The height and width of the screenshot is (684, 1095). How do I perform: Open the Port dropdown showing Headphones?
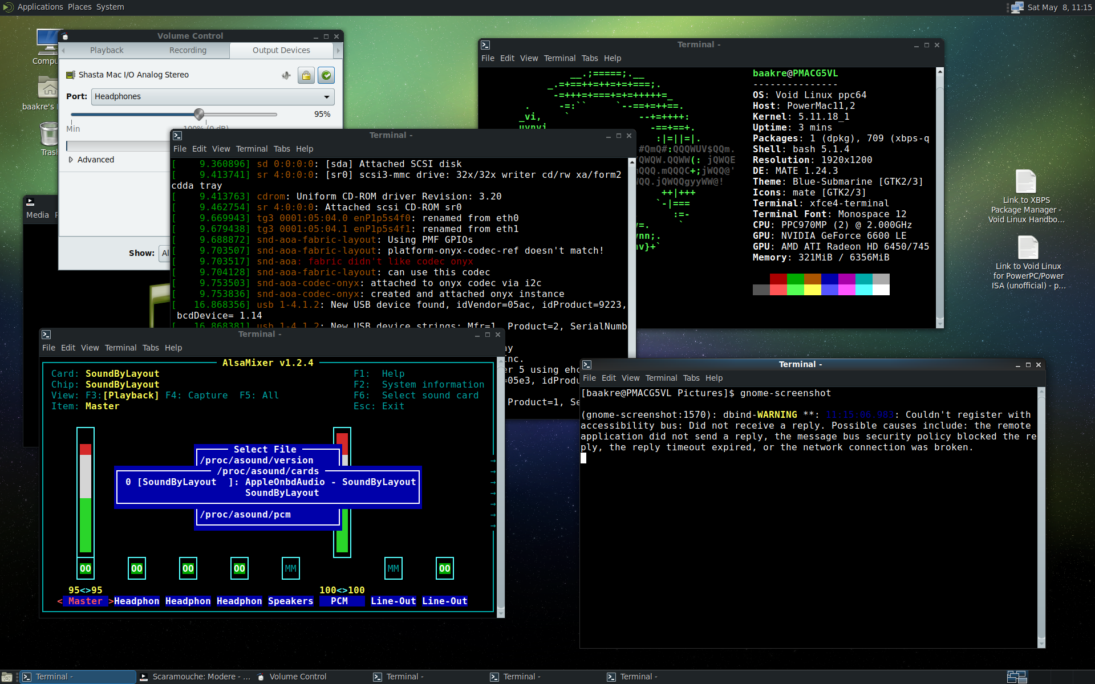tap(212, 96)
